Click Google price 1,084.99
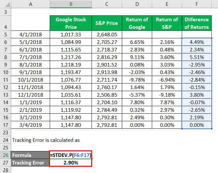218x173 pixels. click(71, 42)
